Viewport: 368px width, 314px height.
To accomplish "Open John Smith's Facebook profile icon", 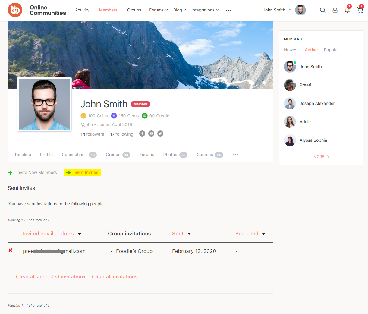I will 142,133.
